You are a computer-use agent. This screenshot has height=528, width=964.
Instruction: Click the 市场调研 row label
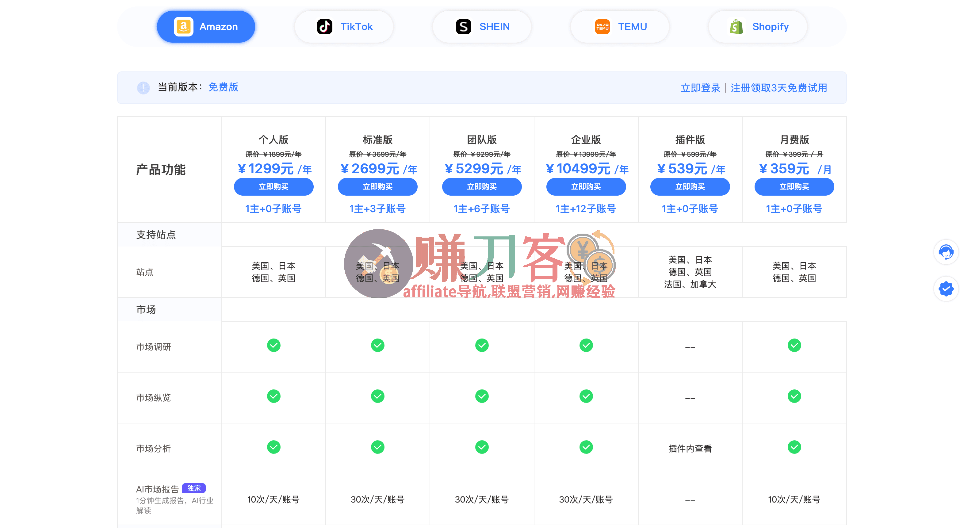point(153,347)
